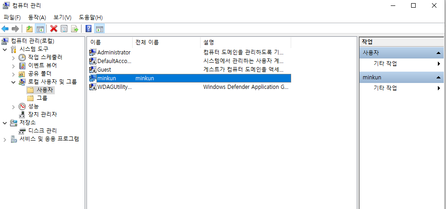This screenshot has height=209, width=446.
Task: Sort by the 이름 column header
Action: [110, 43]
